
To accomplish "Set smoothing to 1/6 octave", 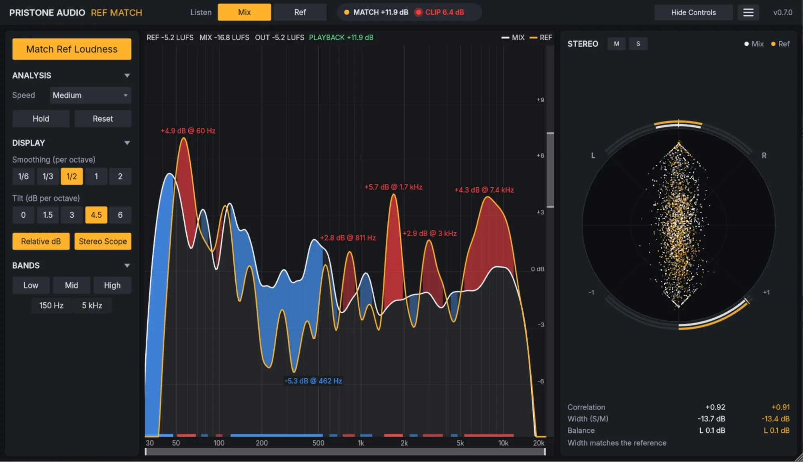I will 23,176.
